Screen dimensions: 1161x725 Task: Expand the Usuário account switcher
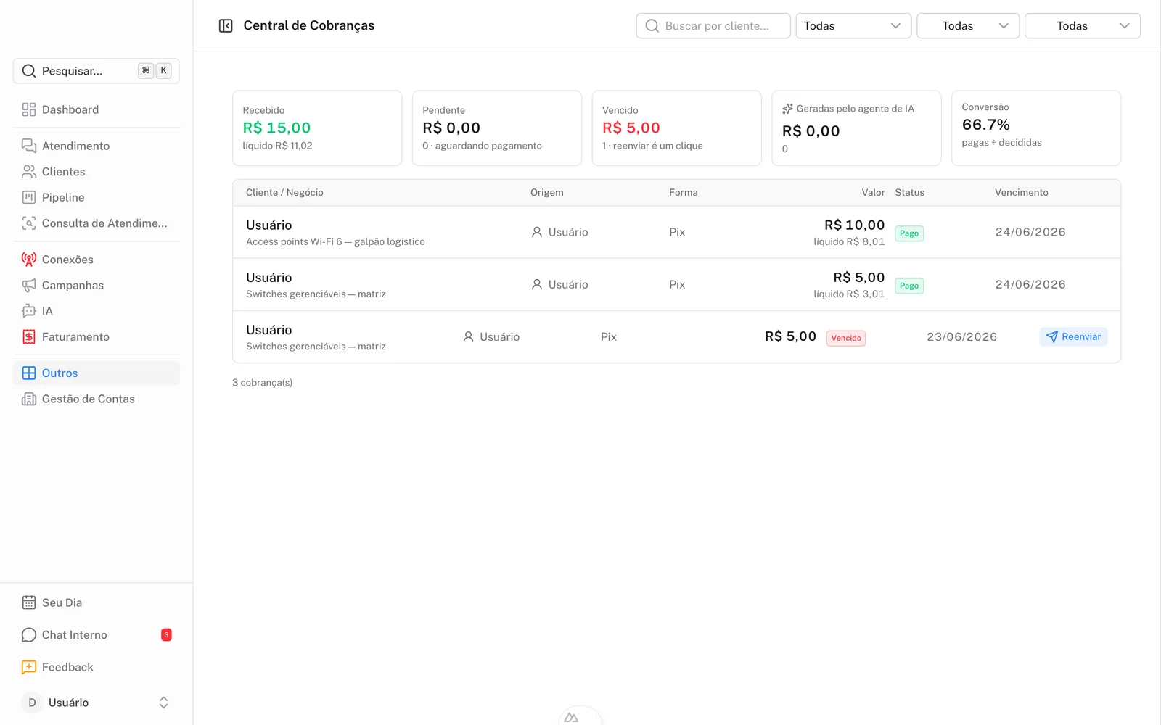click(x=97, y=703)
